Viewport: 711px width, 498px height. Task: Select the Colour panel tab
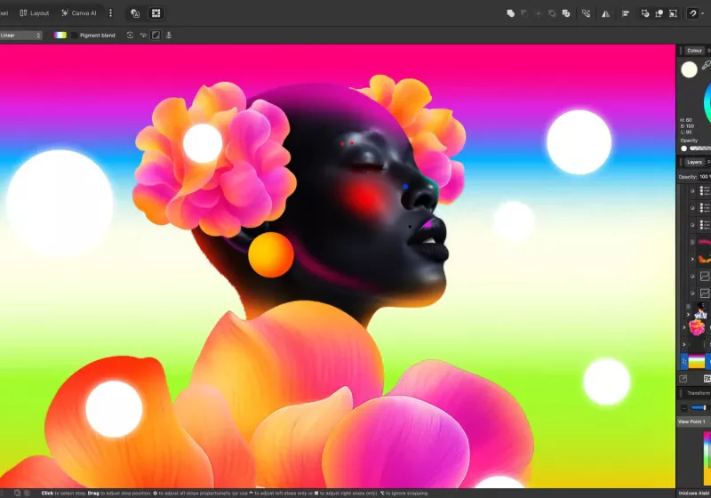tap(694, 51)
